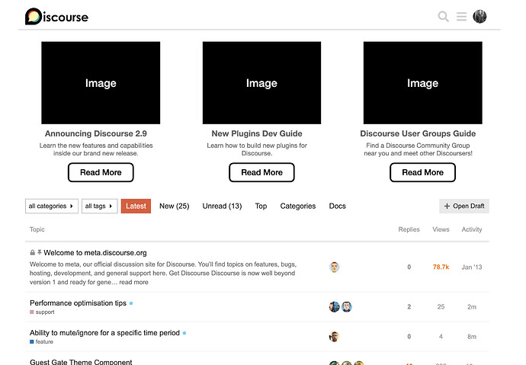
Task: Click the Announcing Discourse 2.9 image
Action: (101, 83)
